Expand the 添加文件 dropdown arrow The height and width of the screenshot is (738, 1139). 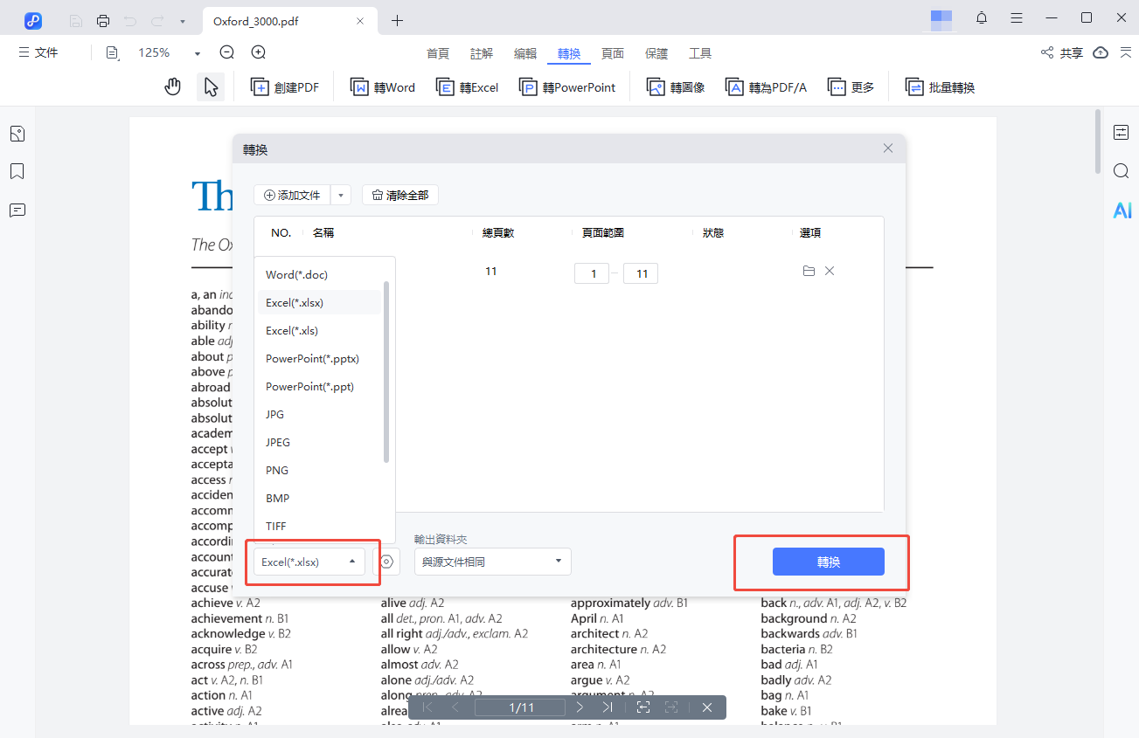tap(341, 195)
